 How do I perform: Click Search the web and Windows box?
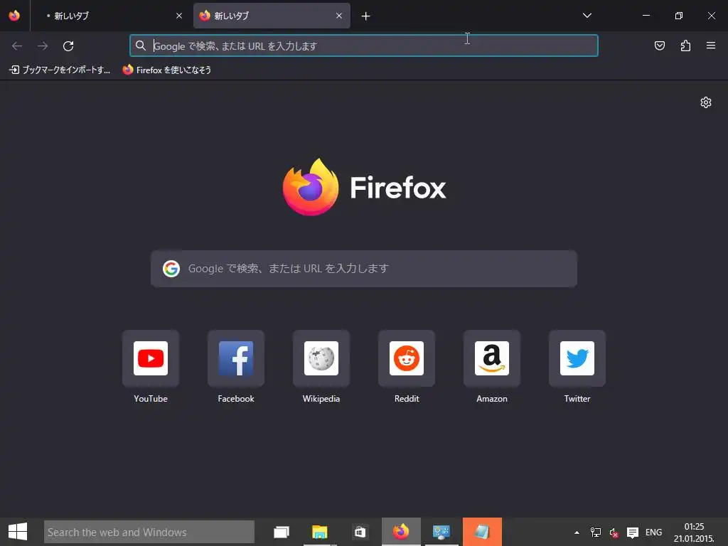point(149,532)
